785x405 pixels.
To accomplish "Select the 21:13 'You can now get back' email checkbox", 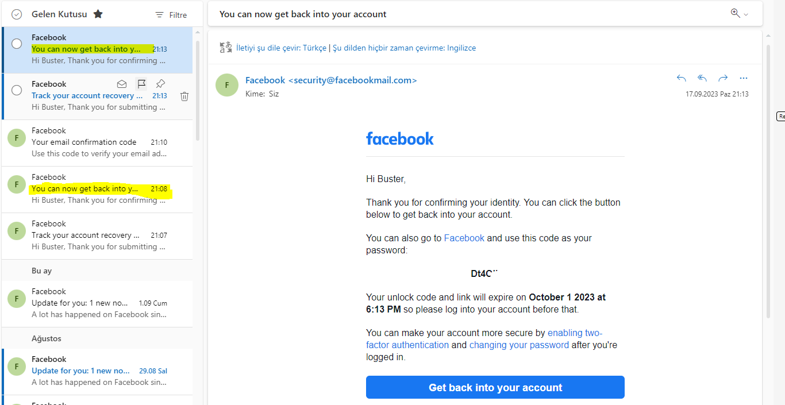I will click(17, 44).
